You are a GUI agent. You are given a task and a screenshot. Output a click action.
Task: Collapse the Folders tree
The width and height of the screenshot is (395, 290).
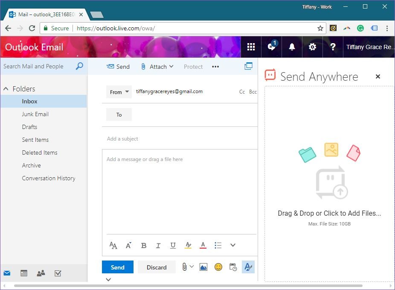point(6,89)
